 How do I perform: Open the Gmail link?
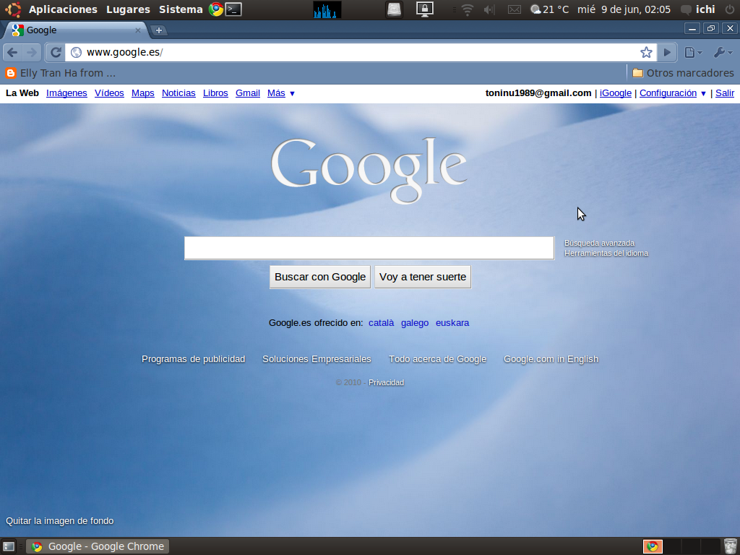[x=248, y=93]
